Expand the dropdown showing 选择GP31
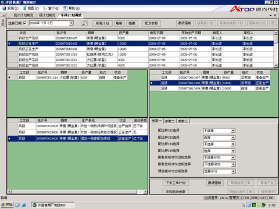 tap(233, 171)
